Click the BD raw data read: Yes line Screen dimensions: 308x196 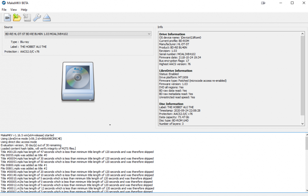point(173,91)
